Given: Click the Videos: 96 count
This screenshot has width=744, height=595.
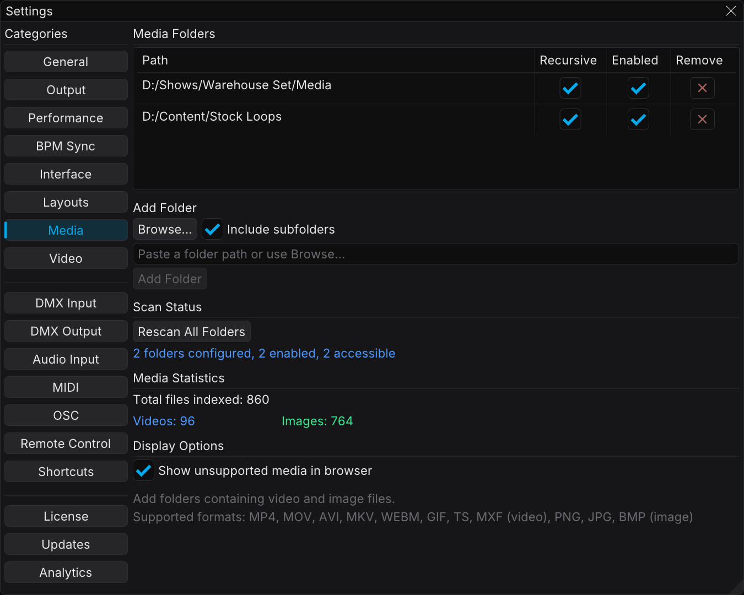Looking at the screenshot, I should tap(164, 421).
